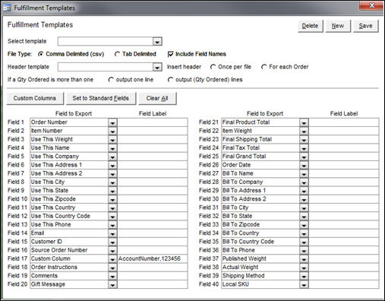Screen dimensions: 385x301
Task: Open the Field 1 Order Number dropdown arrow
Action: (x=112, y=122)
